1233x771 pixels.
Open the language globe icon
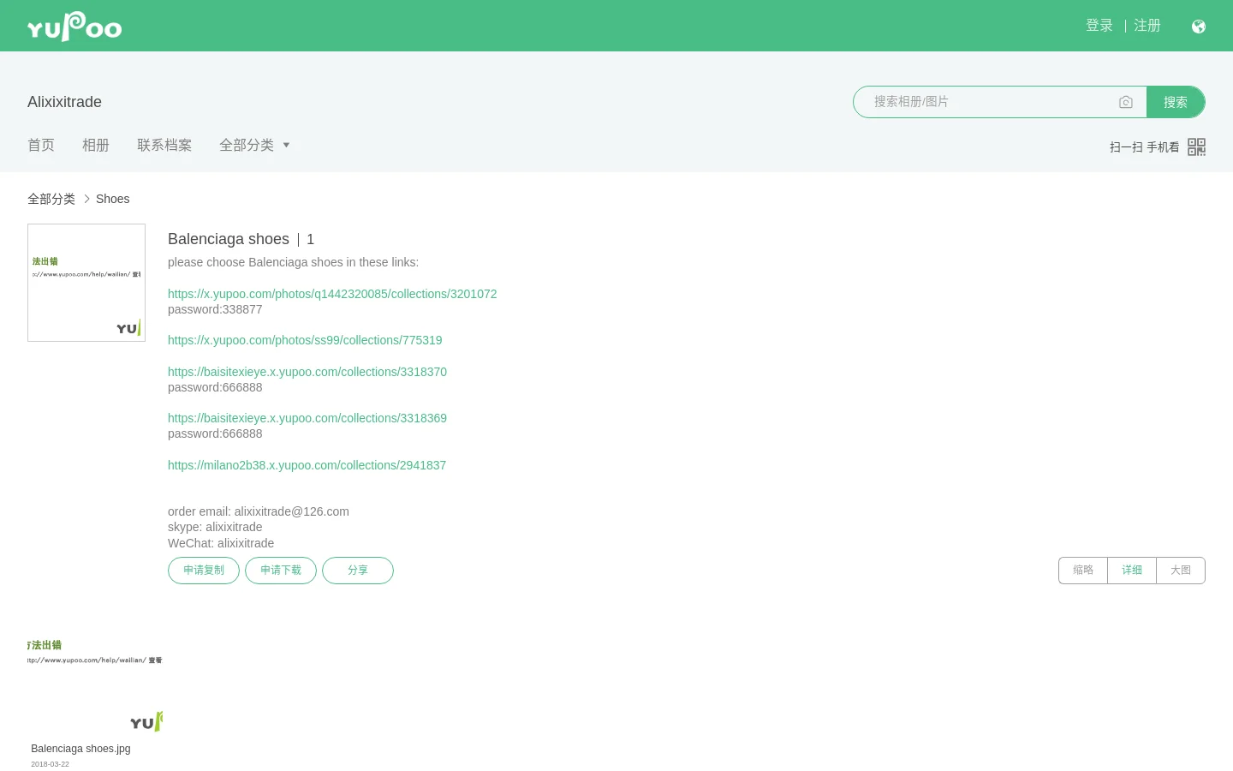(x=1199, y=27)
